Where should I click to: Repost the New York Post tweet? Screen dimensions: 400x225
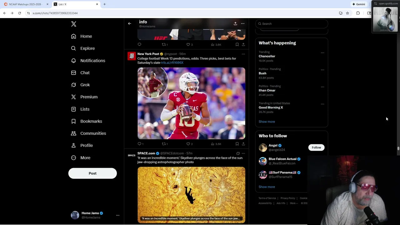(x=164, y=144)
